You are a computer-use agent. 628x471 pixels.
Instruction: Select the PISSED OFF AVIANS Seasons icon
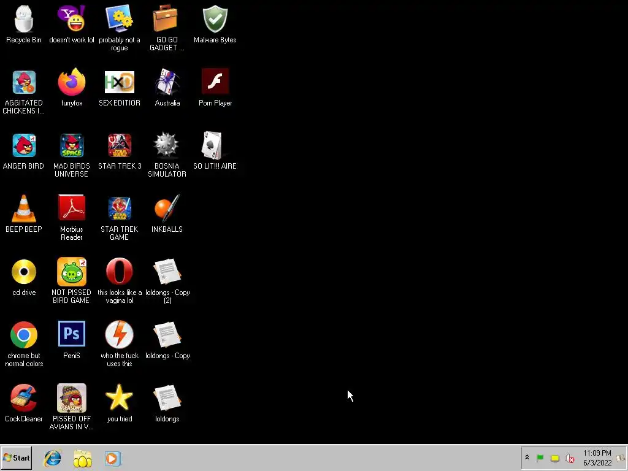[x=72, y=398]
